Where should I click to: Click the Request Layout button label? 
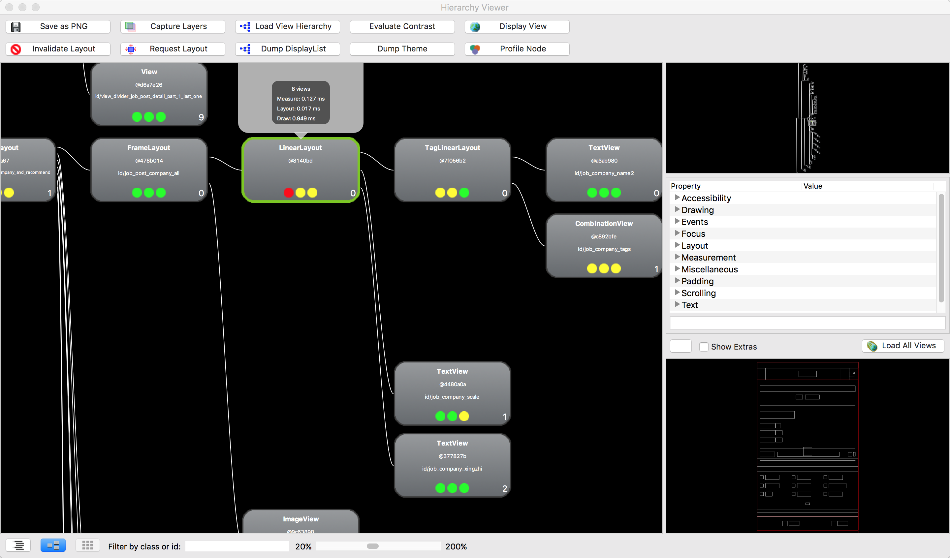pos(179,49)
